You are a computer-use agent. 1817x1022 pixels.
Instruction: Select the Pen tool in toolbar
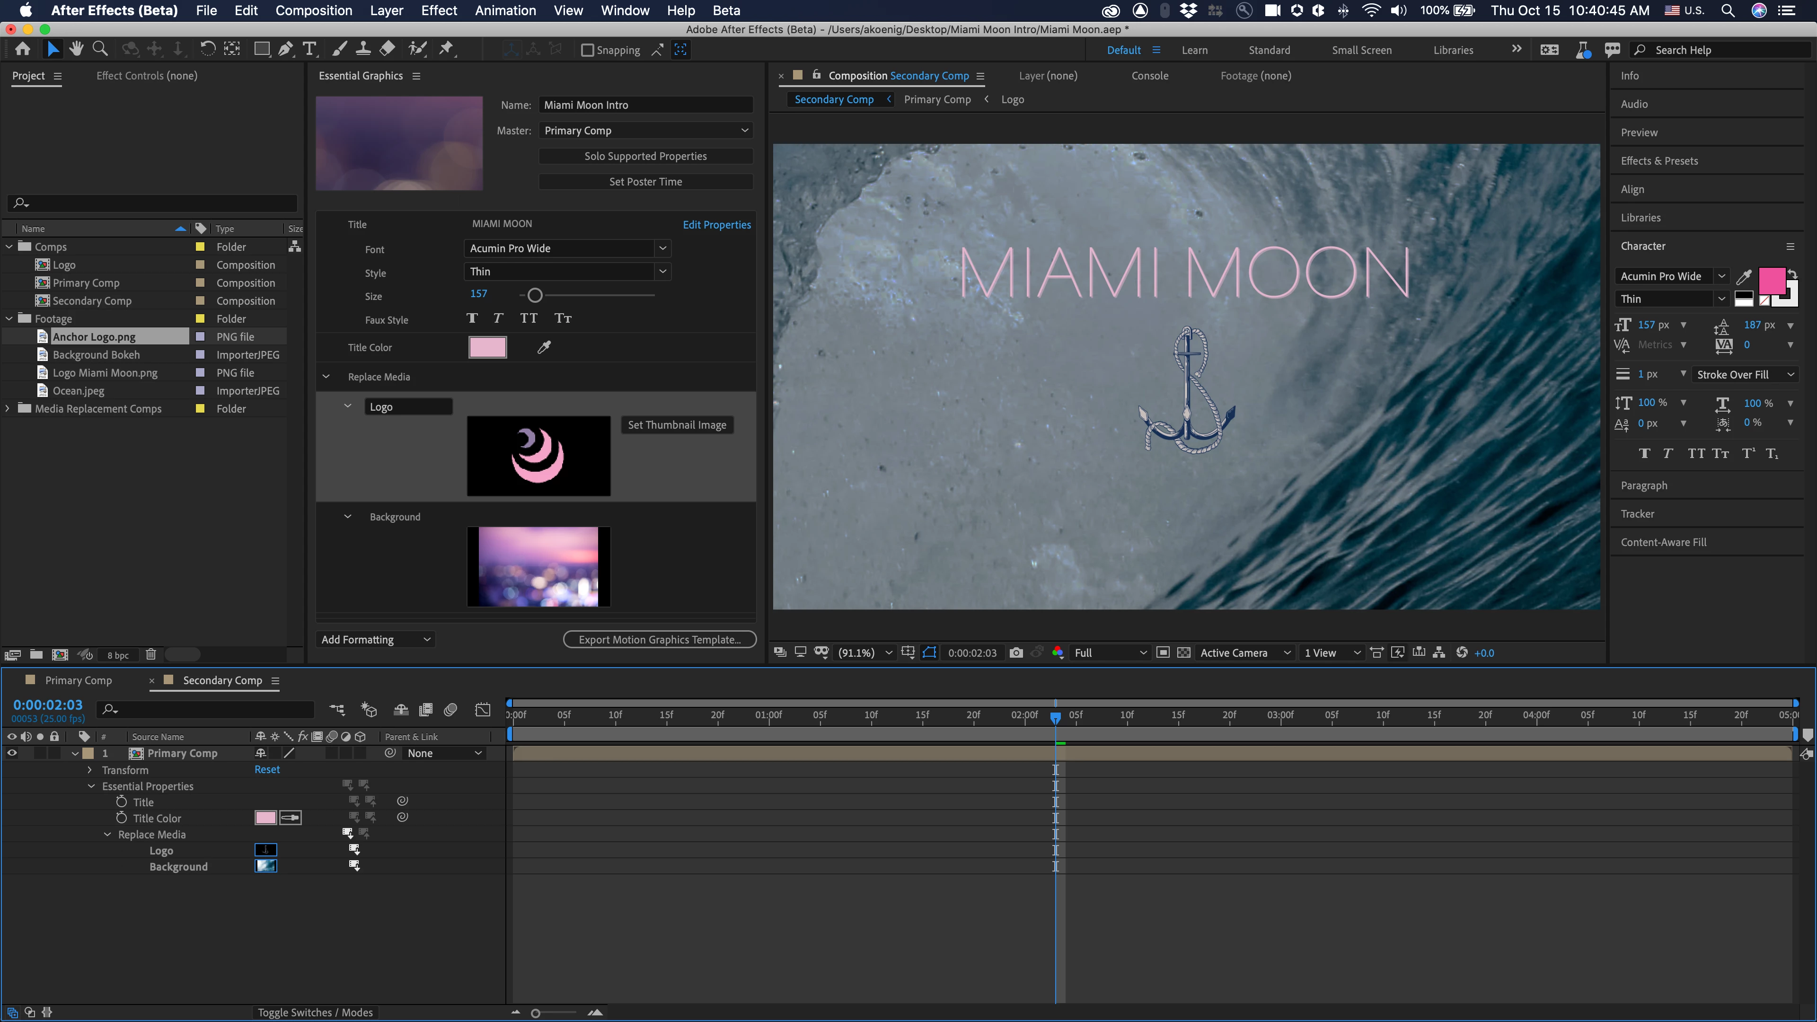point(285,49)
